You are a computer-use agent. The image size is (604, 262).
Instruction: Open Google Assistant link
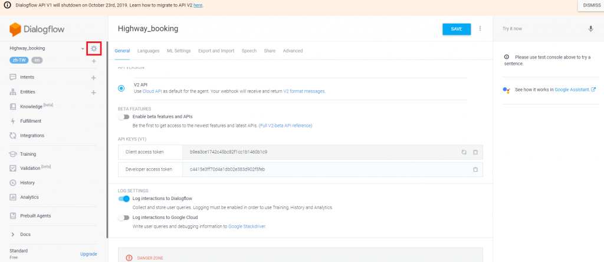(x=572, y=90)
